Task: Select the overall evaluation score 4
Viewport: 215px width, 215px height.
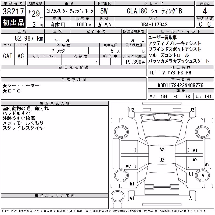Action: tap(205, 11)
